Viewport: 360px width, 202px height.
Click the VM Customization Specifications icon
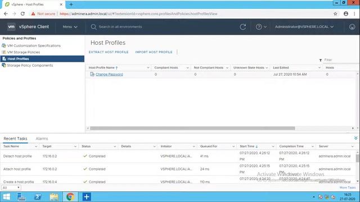pyautogui.click(x=4, y=45)
